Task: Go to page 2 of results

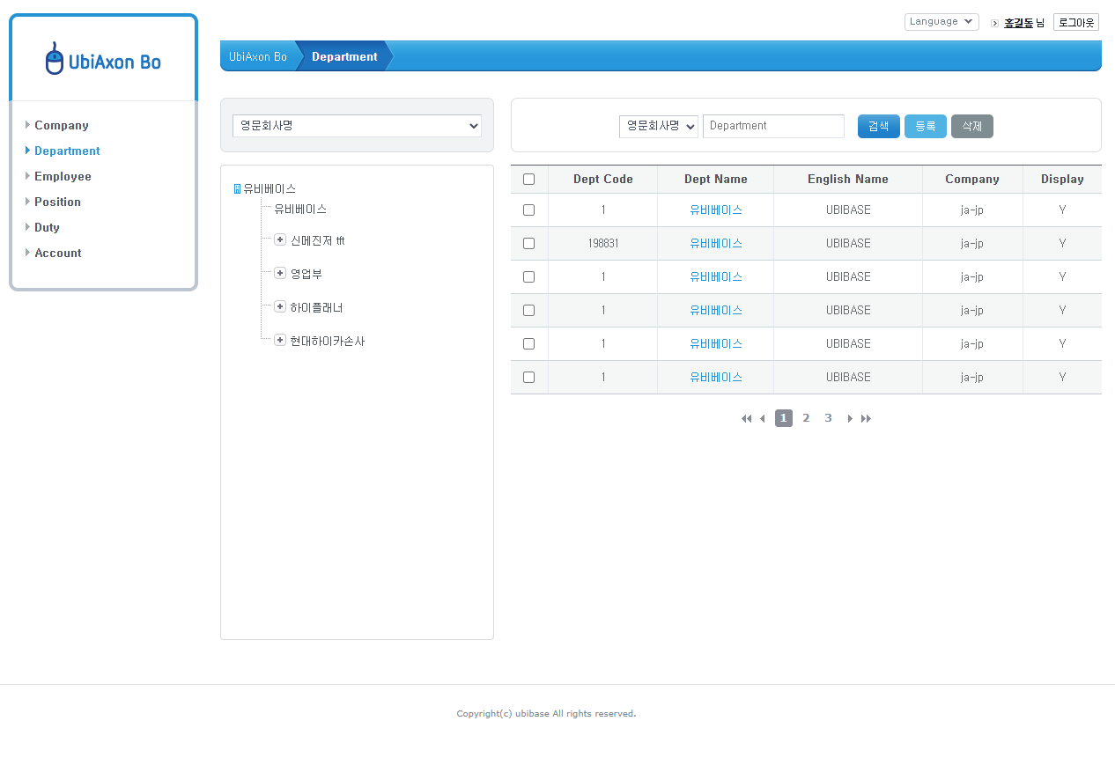Action: (x=806, y=418)
